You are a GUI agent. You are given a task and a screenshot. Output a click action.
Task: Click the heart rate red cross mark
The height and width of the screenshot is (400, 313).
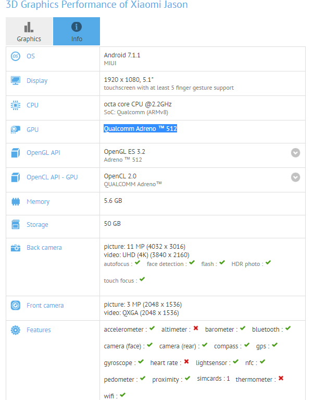(186, 361)
